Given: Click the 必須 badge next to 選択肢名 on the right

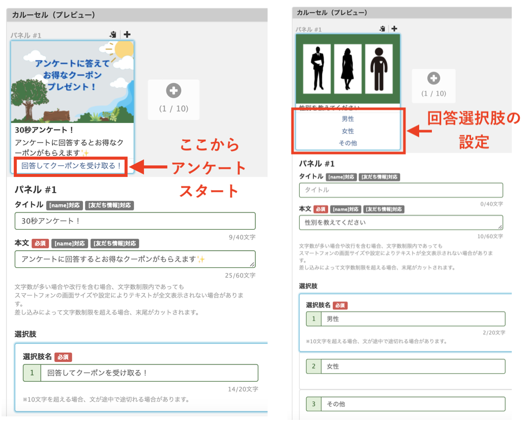Looking at the screenshot, I should coord(340,306).
